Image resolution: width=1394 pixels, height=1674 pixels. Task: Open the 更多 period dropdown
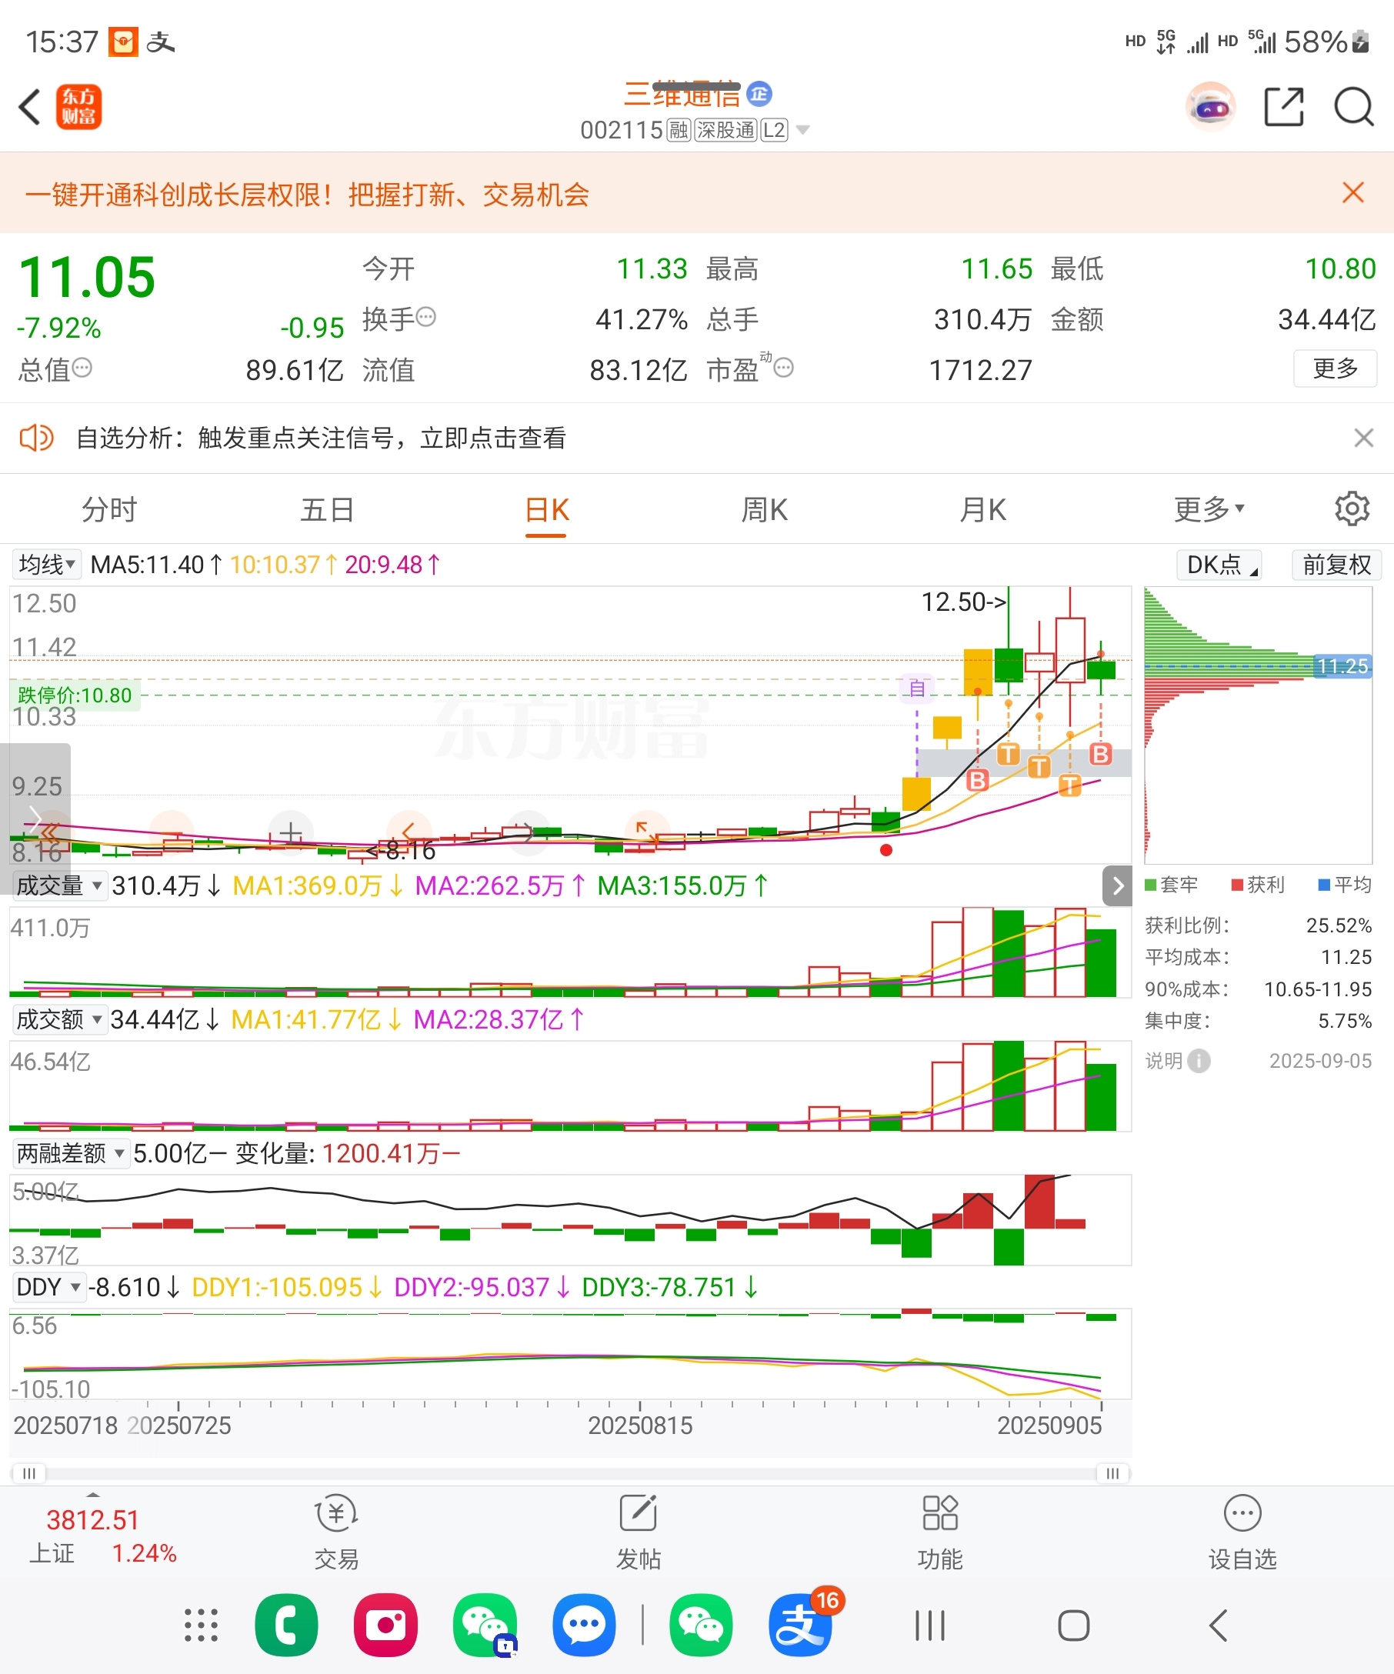pyautogui.click(x=1209, y=509)
